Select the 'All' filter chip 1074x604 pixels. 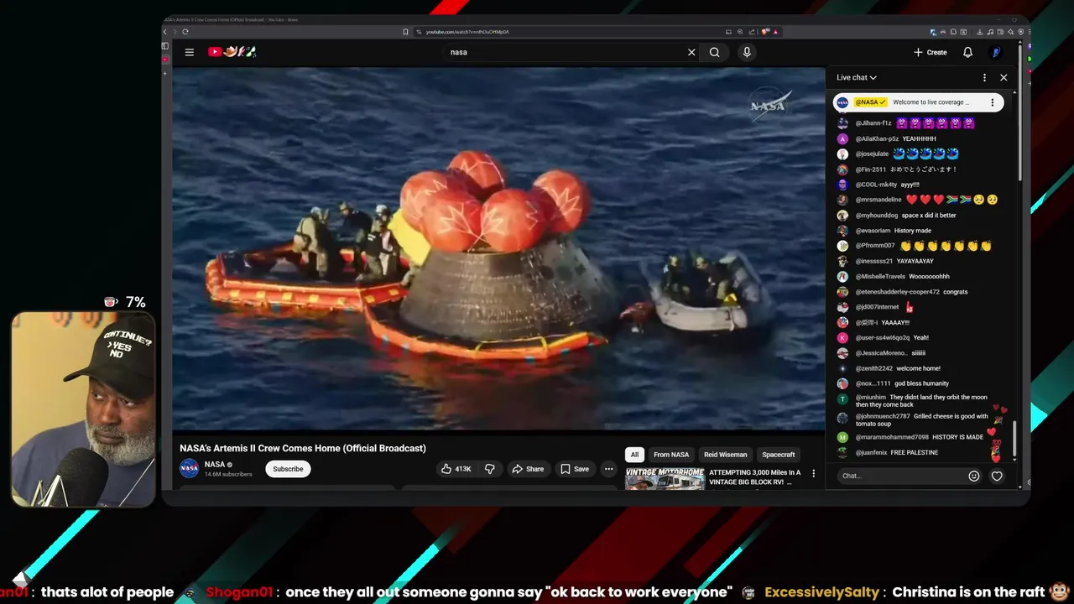[634, 455]
